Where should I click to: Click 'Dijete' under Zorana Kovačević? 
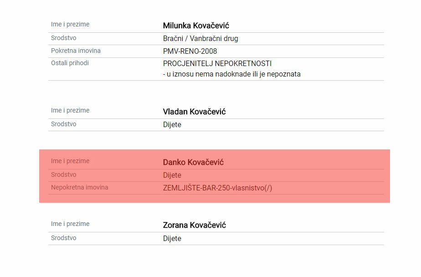pyautogui.click(x=172, y=239)
